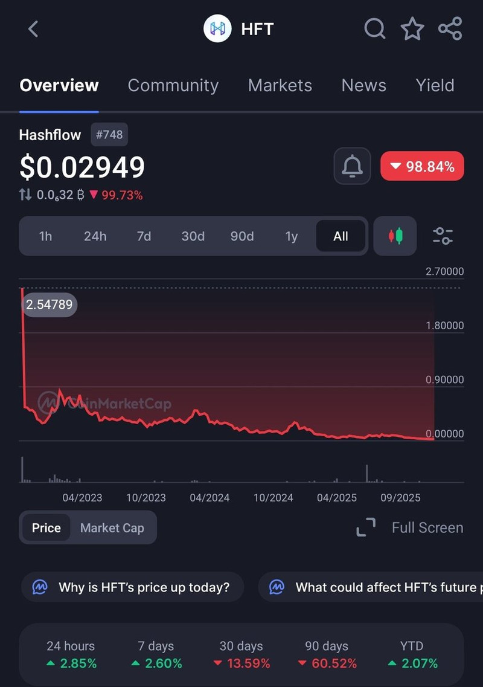Expand chart with Full Screen icon
This screenshot has width=483, height=687.
pos(366,527)
